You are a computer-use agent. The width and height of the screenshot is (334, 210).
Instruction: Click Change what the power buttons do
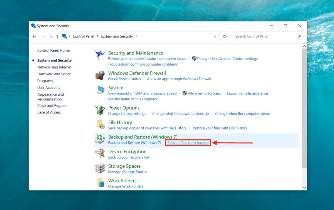[x=181, y=113]
